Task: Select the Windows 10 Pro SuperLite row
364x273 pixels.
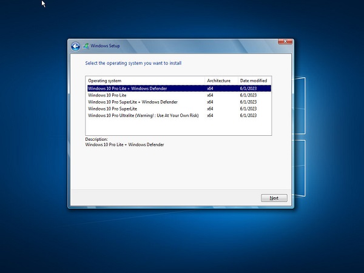Action: click(x=179, y=109)
